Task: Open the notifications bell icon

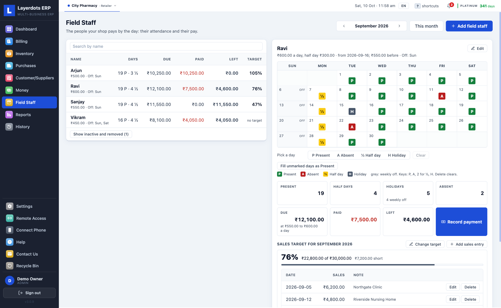Action: [x=449, y=6]
